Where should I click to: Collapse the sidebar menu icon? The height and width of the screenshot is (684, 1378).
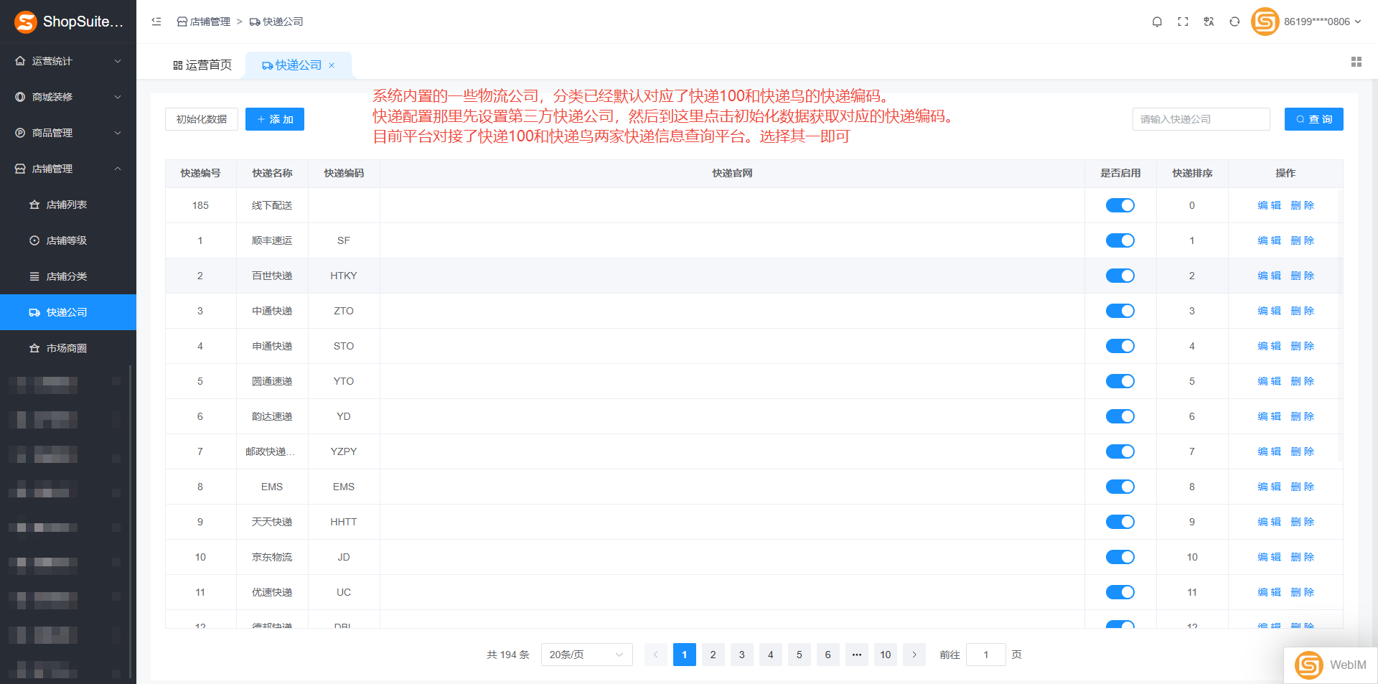156,22
